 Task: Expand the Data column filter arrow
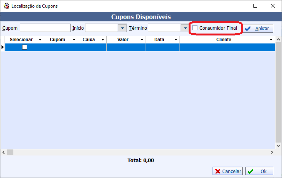click(x=176, y=40)
